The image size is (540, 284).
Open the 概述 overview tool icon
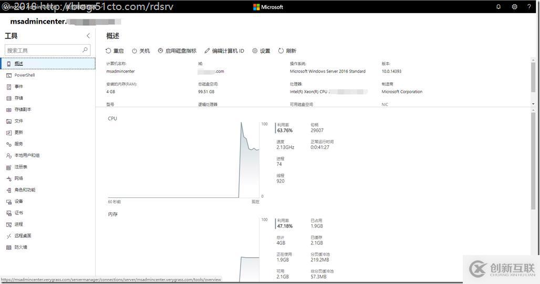(9, 64)
